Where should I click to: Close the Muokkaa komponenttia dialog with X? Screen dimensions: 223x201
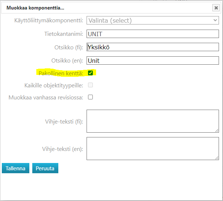click(216, 8)
